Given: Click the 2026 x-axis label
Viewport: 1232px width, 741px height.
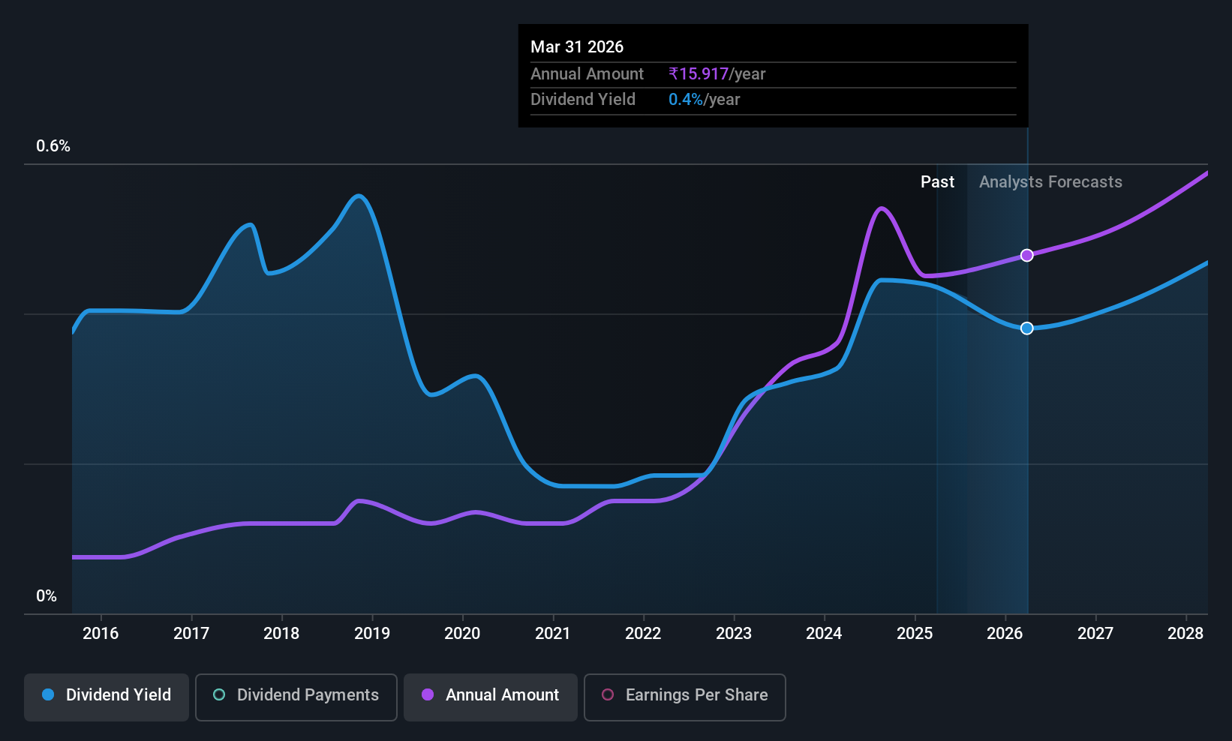Looking at the screenshot, I should point(1005,634).
